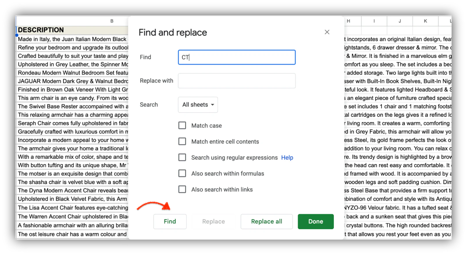
Task: Select cell starting "Upholstered in Grey Leather"
Action: click(72, 65)
